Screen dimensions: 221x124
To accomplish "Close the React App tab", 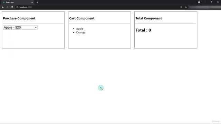I will point(32,2).
